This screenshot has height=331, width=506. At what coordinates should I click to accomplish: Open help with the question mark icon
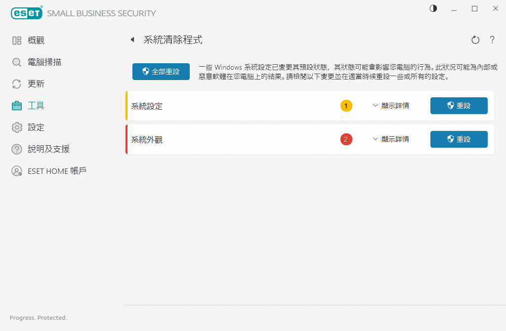(492, 40)
